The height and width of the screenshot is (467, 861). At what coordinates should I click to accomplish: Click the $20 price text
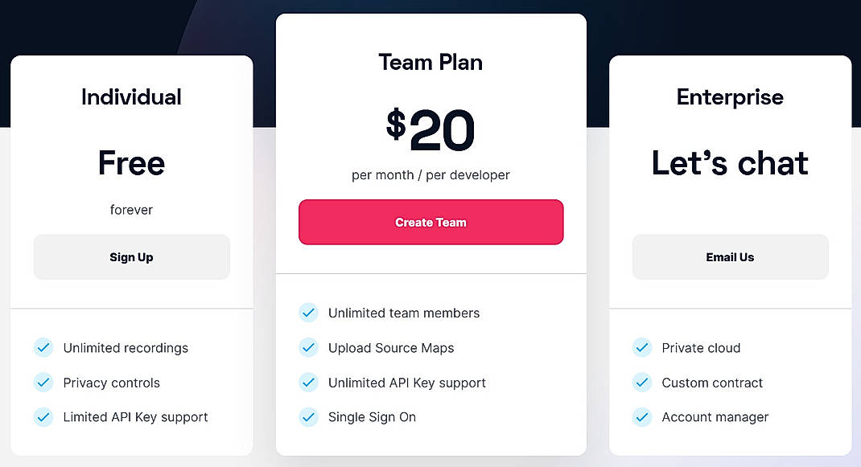pos(430,127)
